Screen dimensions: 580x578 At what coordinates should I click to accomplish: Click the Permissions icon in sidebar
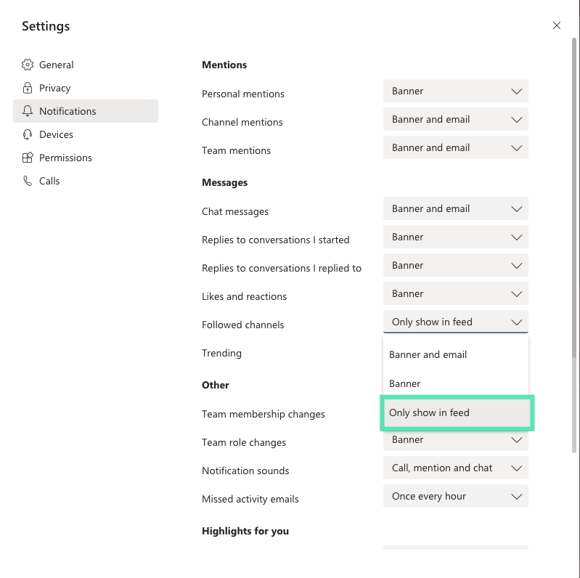[x=28, y=158]
